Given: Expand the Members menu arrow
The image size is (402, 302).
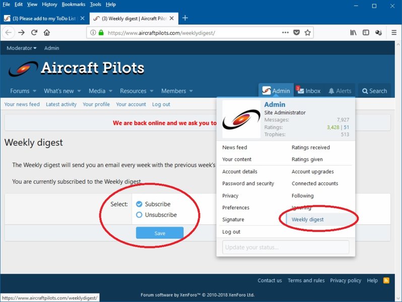Looking at the screenshot, I should [x=191, y=91].
